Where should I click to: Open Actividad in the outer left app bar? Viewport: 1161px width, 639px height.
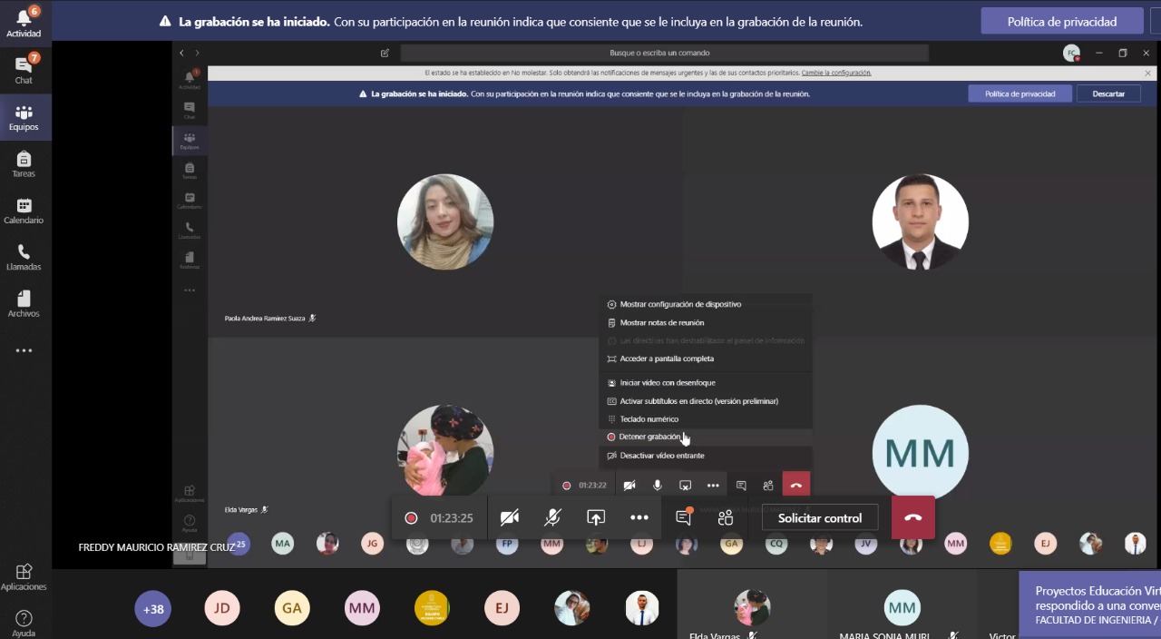point(24,23)
